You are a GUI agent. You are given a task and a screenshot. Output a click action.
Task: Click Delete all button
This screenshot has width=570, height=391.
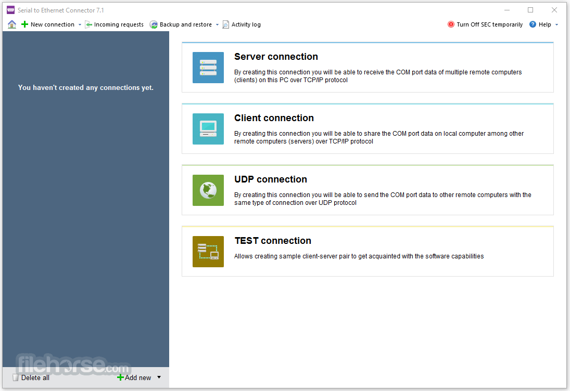click(35, 377)
